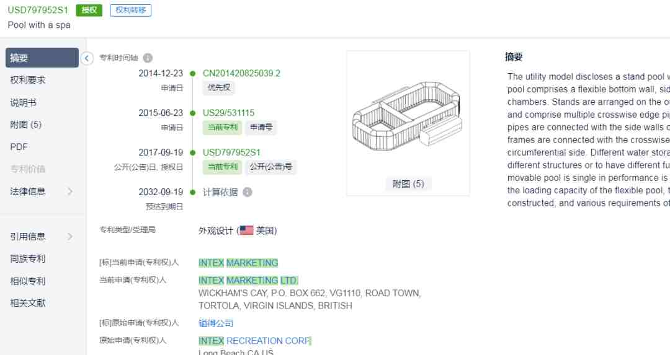The width and height of the screenshot is (670, 355).
Task: Click the 法律信息 menu item
Action: (28, 191)
